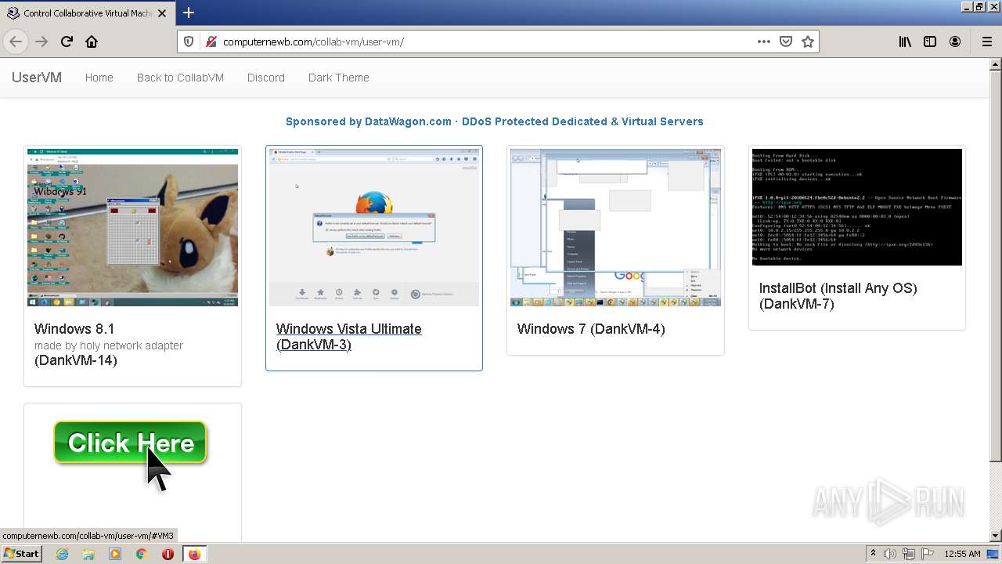1002x564 pixels.
Task: Open the Firefox account icon
Action: [x=955, y=42]
